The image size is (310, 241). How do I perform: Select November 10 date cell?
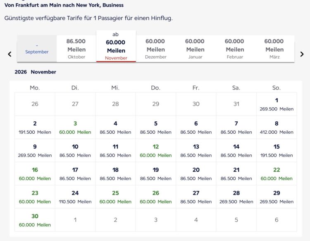[x=75, y=150]
